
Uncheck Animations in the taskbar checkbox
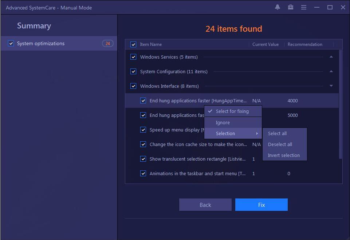point(143,173)
